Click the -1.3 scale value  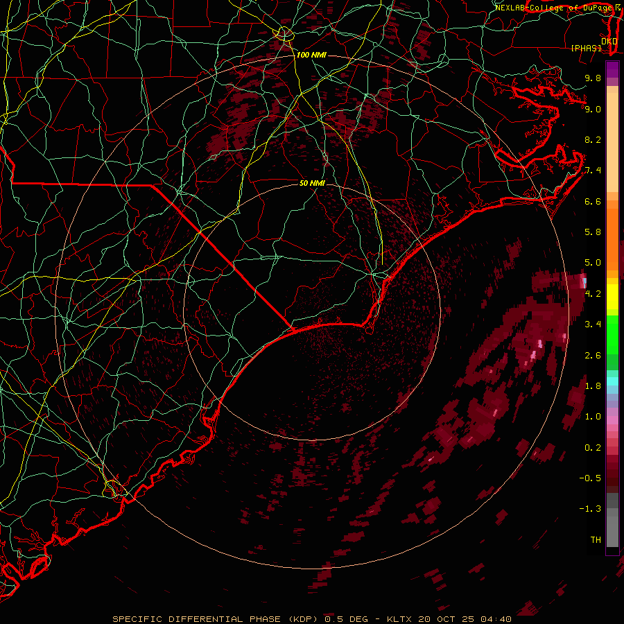pos(590,509)
